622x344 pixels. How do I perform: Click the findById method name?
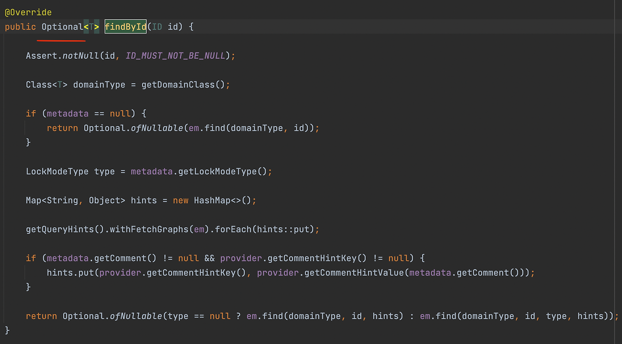click(125, 27)
